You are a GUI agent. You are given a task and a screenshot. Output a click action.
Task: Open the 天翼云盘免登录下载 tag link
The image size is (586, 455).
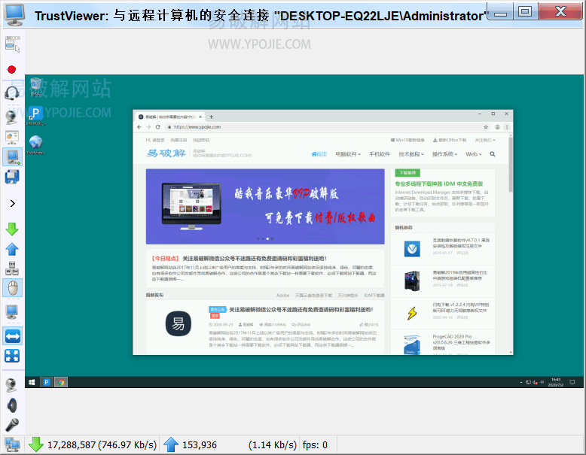coord(313,296)
